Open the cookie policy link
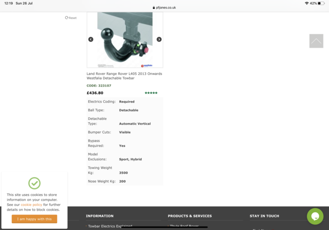 pos(31,205)
